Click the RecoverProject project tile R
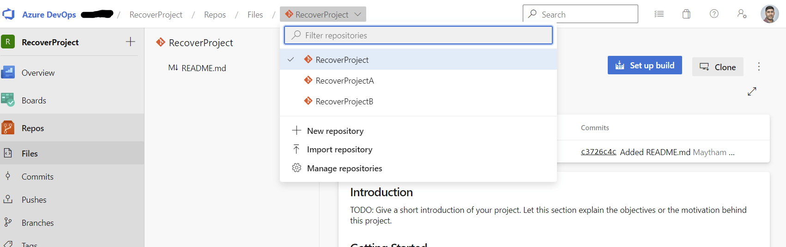This screenshot has height=247, width=786. tap(8, 42)
